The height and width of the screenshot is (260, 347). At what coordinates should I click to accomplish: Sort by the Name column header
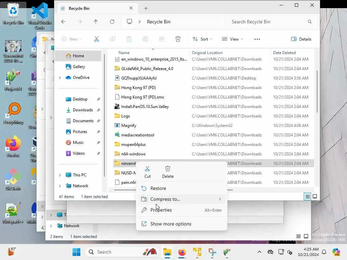click(124, 53)
